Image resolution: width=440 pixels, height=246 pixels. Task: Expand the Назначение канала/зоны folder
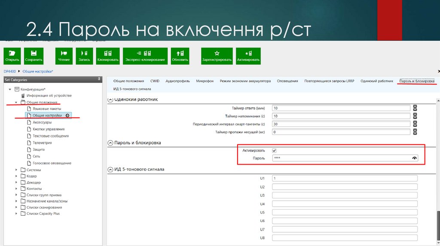point(16,201)
